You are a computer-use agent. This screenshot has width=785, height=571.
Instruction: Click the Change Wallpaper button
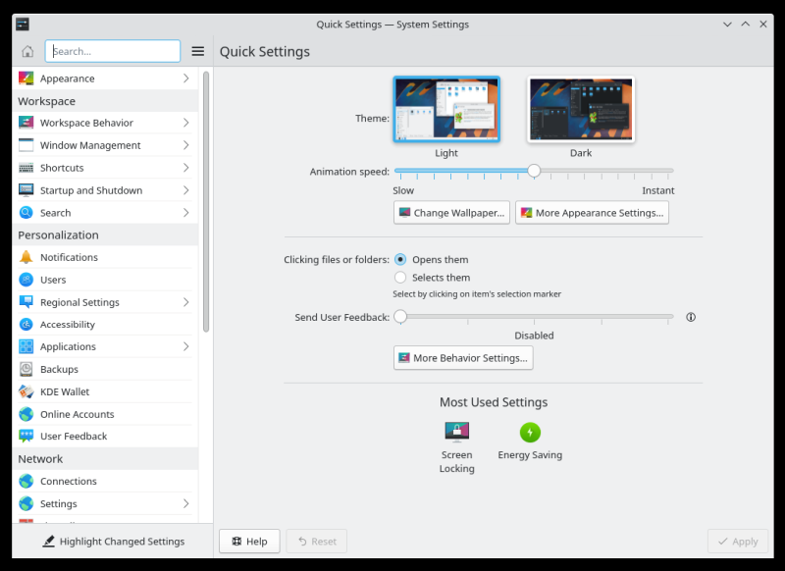pos(451,213)
